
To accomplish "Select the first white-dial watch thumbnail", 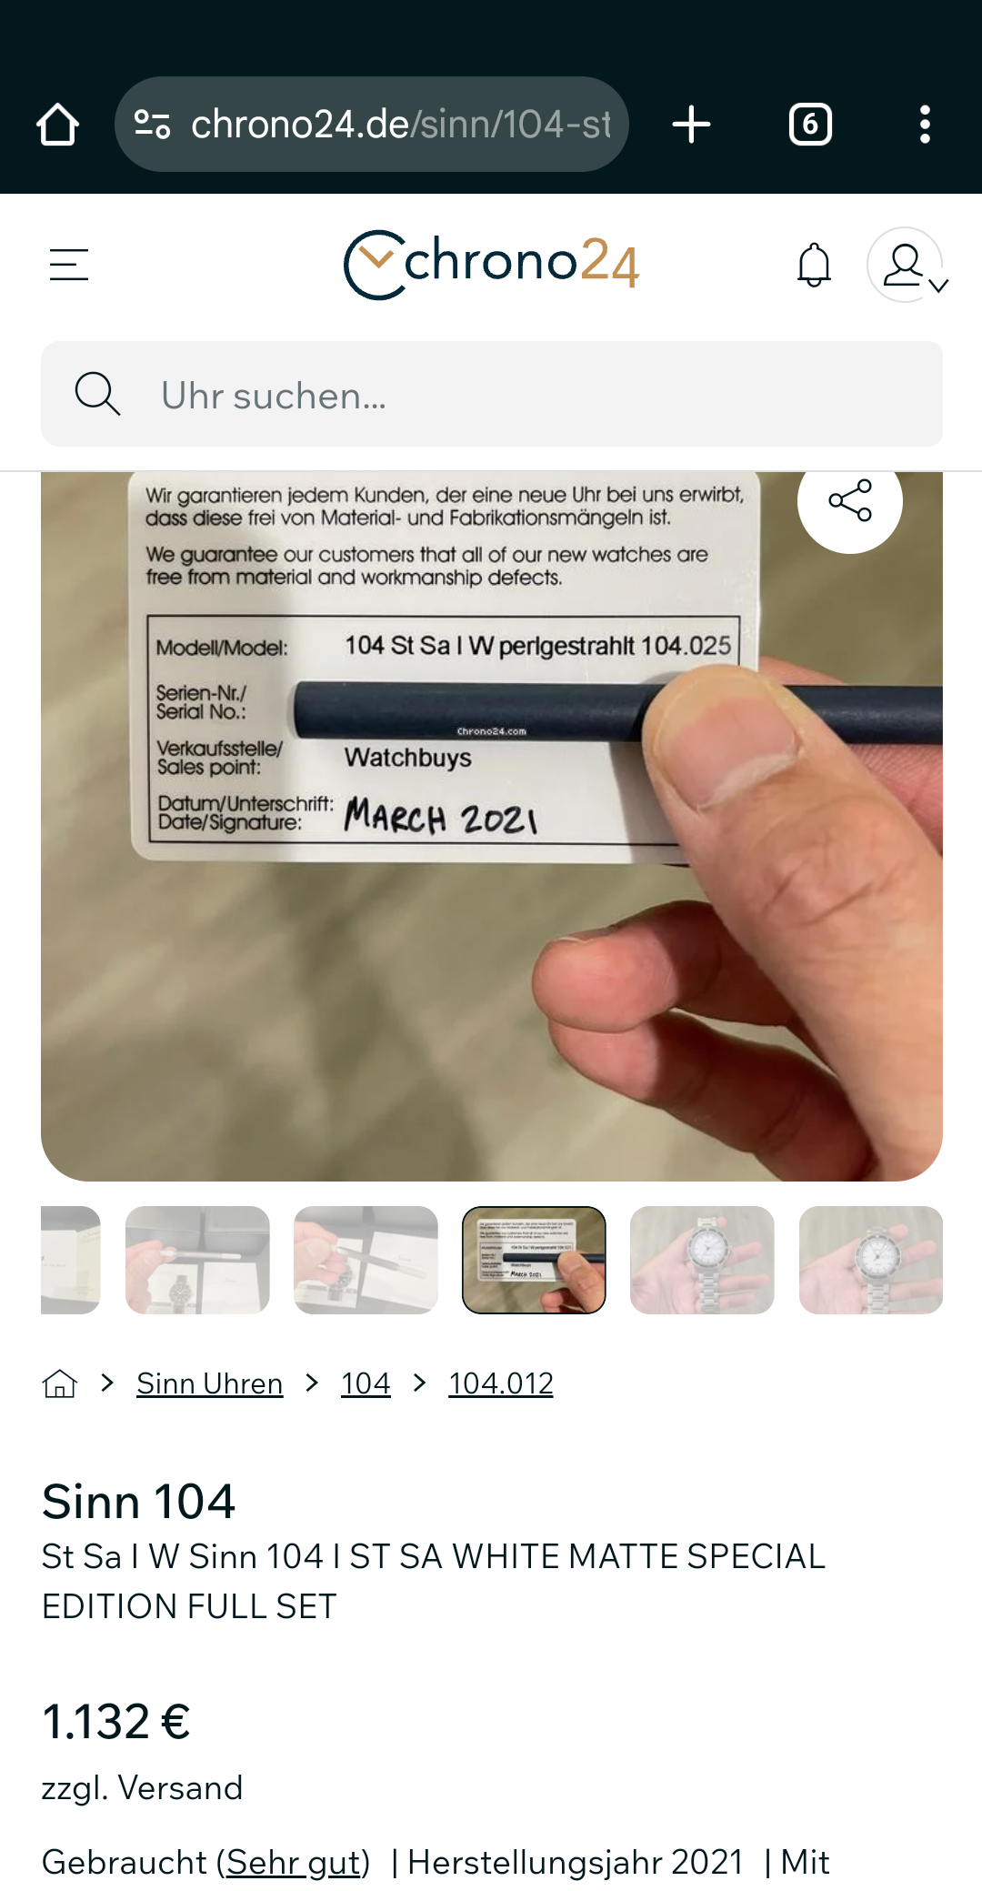I will (x=702, y=1260).
